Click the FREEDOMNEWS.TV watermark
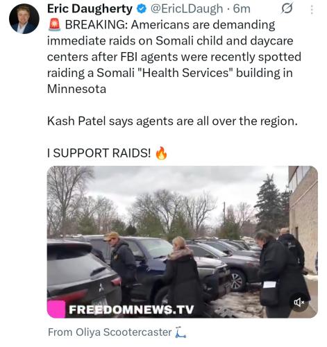Screen dimensions: 327x347 (x=131, y=310)
